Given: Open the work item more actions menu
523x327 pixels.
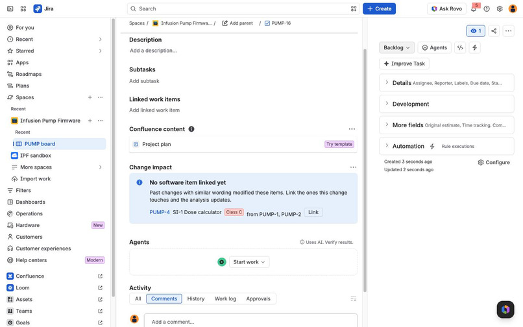Looking at the screenshot, I should (508, 31).
